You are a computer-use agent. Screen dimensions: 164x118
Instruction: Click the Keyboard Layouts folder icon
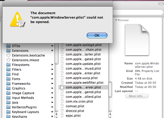8,112
